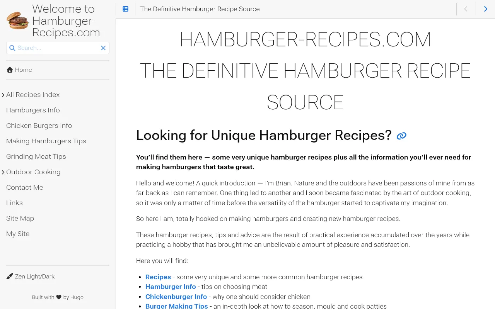Open My Site in sidebar
495x309 pixels.
pos(18,234)
